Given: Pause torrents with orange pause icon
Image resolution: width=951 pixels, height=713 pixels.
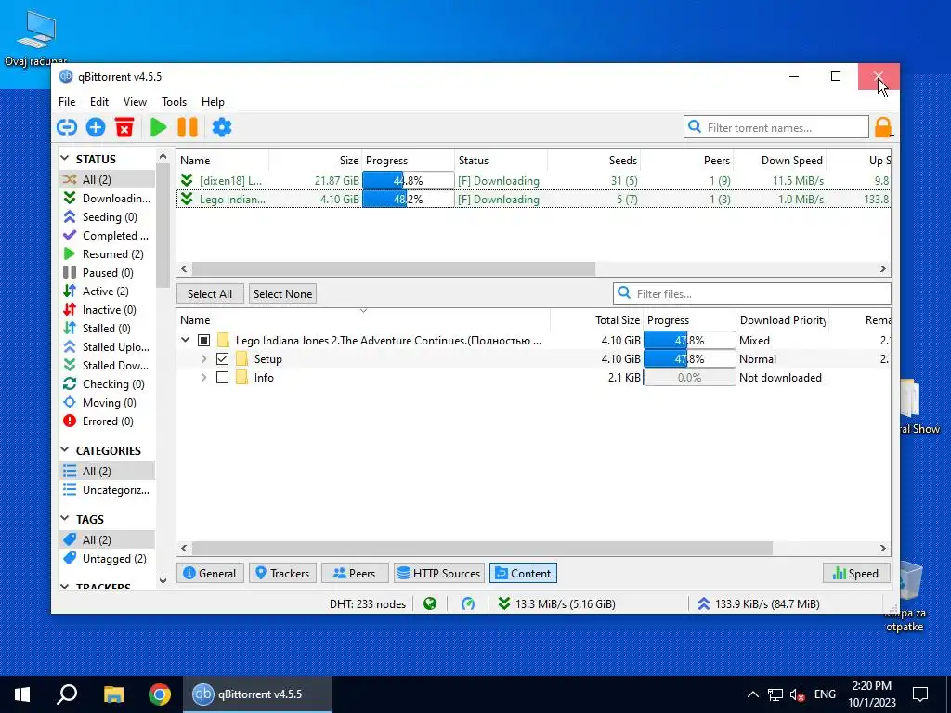Looking at the screenshot, I should click(188, 127).
